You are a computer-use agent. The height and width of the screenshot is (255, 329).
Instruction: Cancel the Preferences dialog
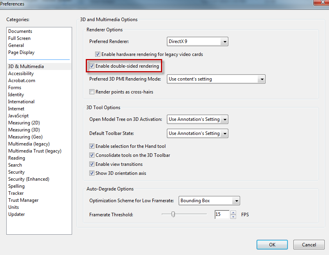tap(309, 244)
